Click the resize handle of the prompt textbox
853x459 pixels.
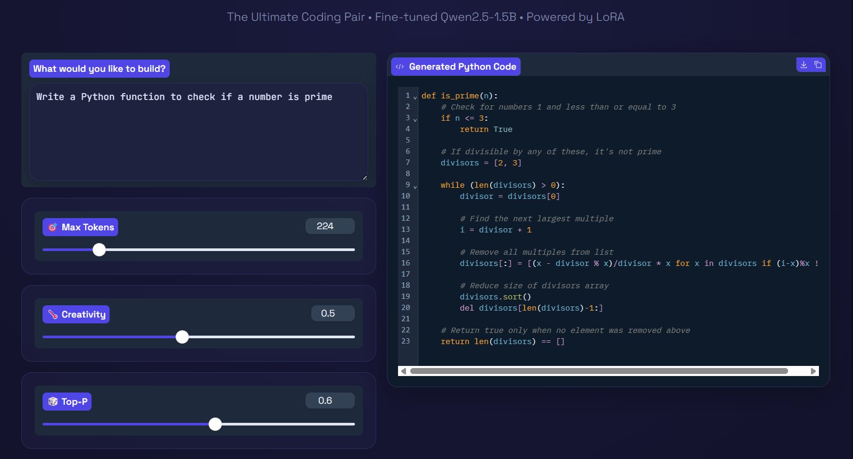click(x=365, y=178)
